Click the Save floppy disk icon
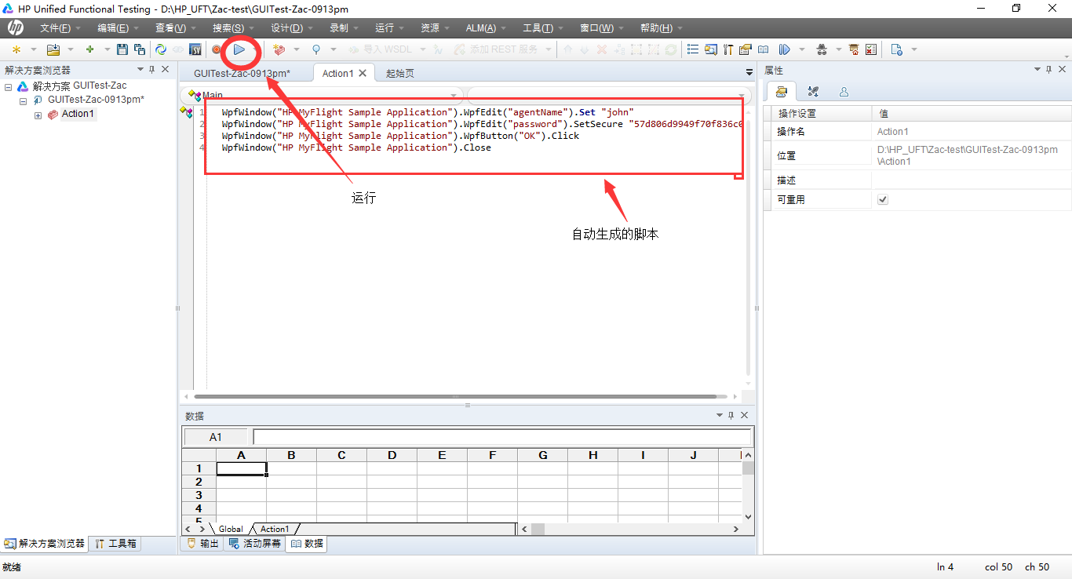The width and height of the screenshot is (1072, 579). coord(122,49)
